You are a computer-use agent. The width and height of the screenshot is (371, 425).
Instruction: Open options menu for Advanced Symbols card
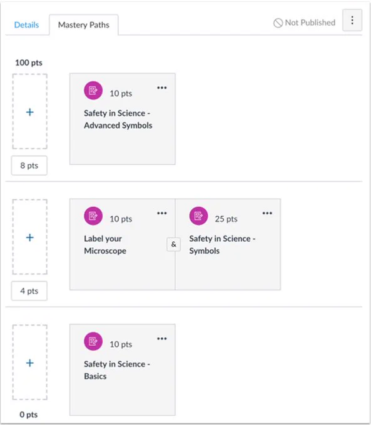tap(162, 87)
